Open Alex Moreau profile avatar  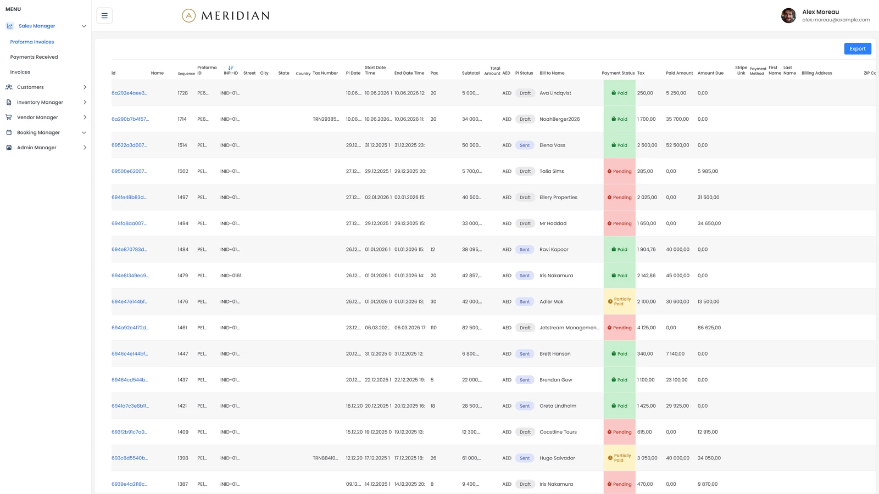[x=788, y=15]
